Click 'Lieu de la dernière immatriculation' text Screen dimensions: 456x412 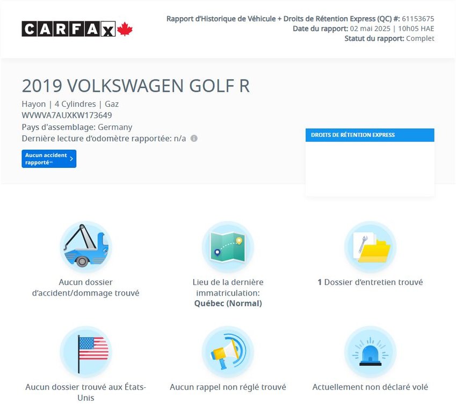228,288
